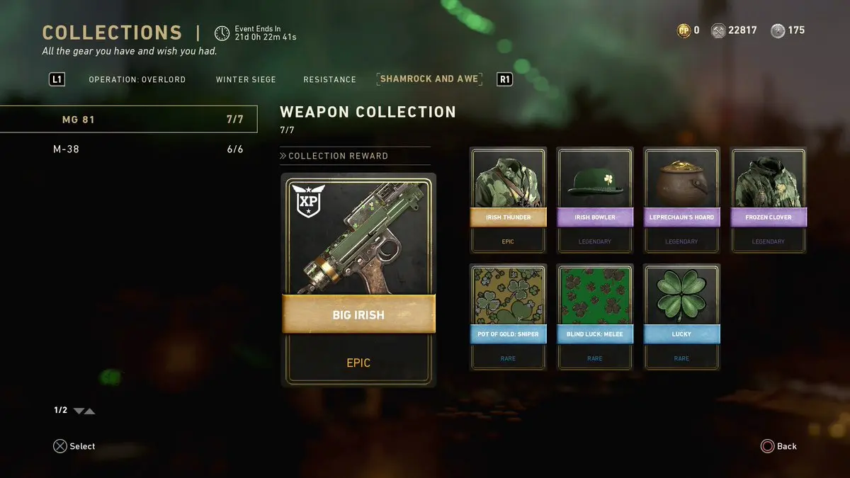The width and height of the screenshot is (850, 478).
Task: Click the event timer clock icon
Action: click(x=222, y=33)
